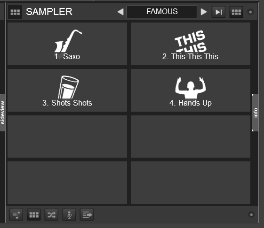Screen dimensions: 264x228
Task: Open the grid layout options at top right
Action: coord(236,12)
